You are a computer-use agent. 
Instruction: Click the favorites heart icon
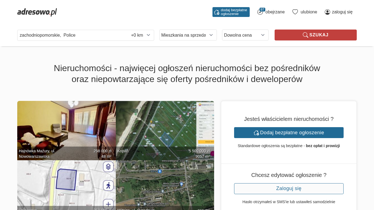click(x=295, y=12)
